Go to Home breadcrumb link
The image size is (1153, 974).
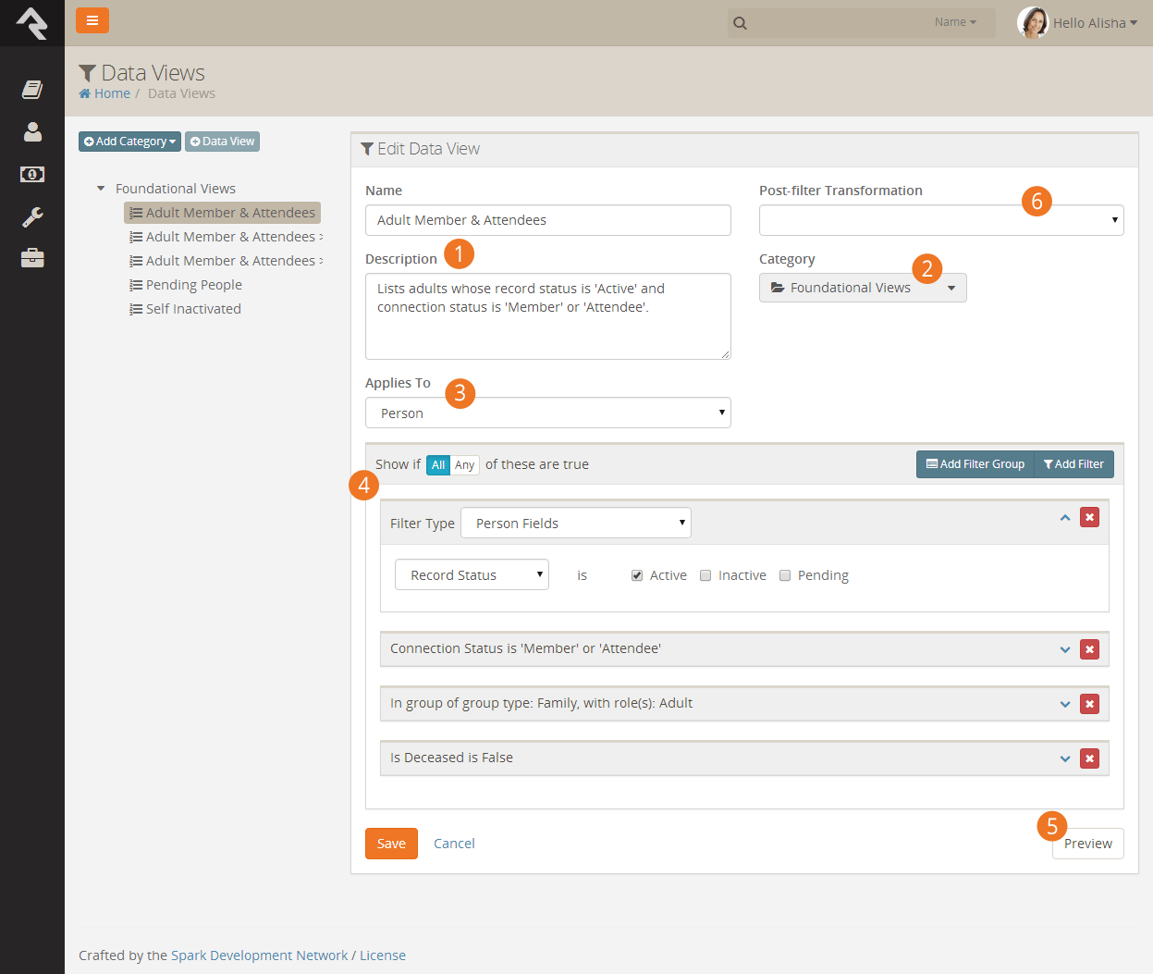(x=104, y=93)
